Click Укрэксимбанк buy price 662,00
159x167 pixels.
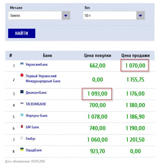pos(97,65)
